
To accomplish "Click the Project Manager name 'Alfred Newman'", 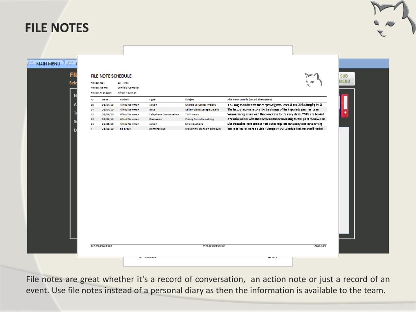I will coord(127,93).
